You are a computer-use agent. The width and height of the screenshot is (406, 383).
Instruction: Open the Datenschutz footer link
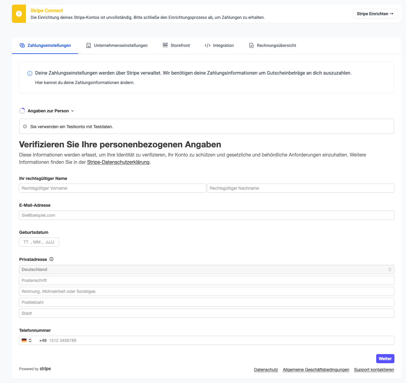coord(266,370)
